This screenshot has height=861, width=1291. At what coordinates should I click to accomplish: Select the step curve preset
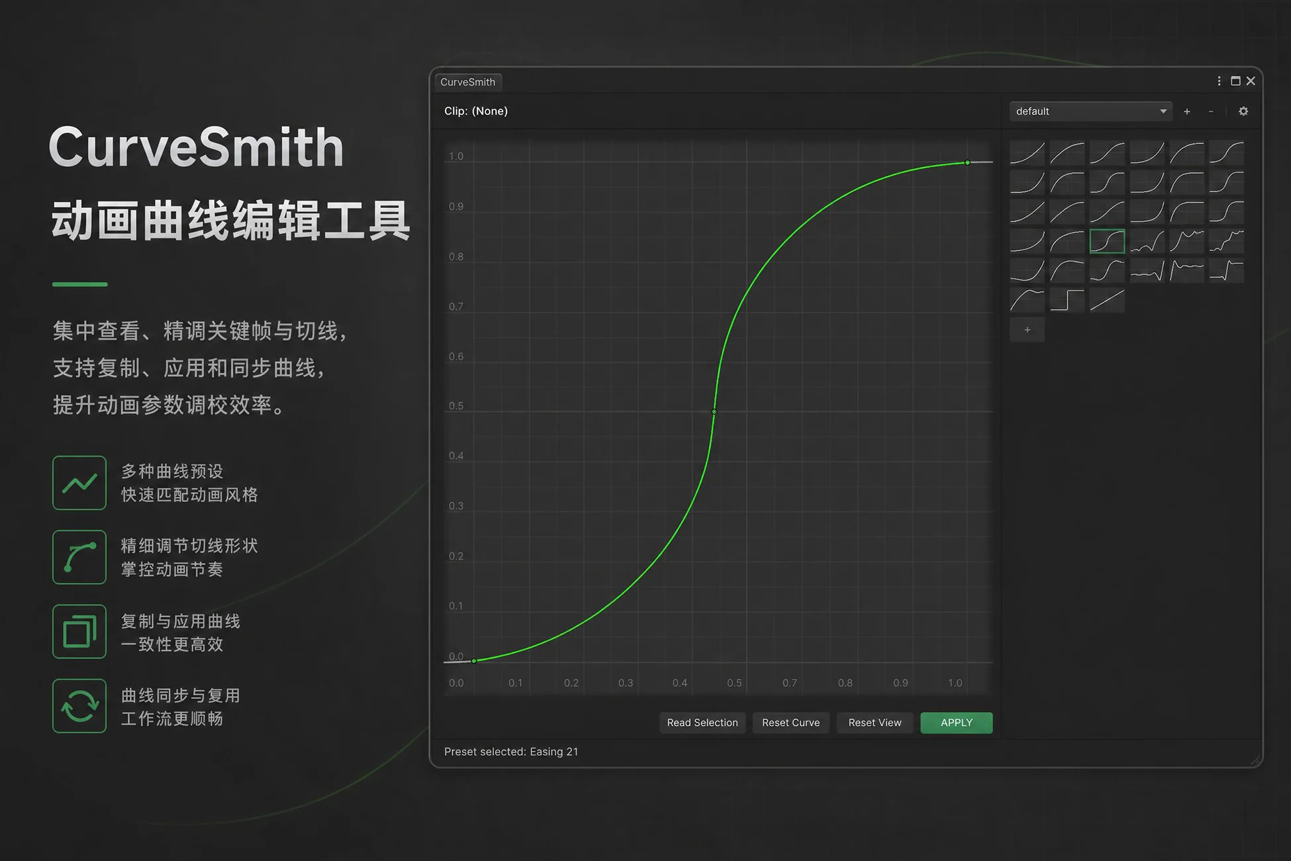point(1067,300)
